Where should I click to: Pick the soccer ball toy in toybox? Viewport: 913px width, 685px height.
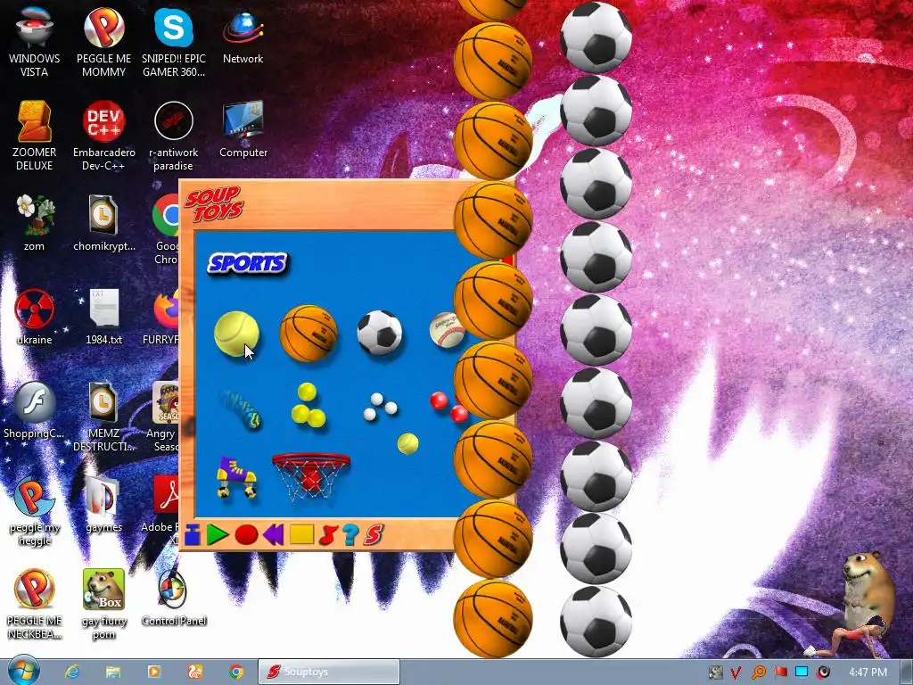(x=380, y=333)
